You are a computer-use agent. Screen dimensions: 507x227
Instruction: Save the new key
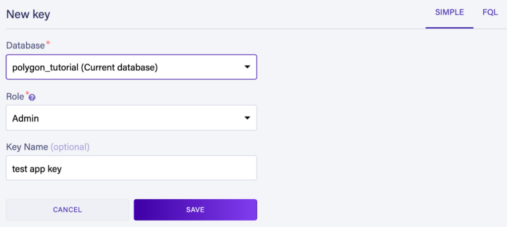195,210
